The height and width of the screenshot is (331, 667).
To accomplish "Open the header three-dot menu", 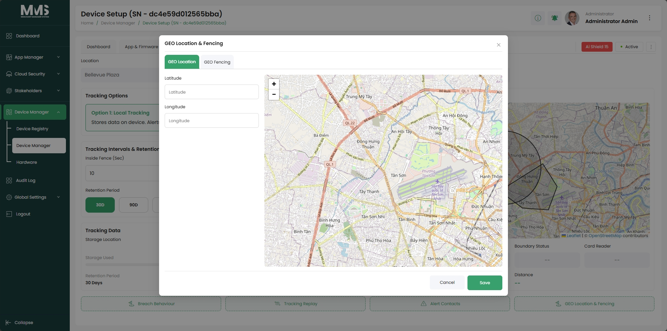I will point(650,18).
